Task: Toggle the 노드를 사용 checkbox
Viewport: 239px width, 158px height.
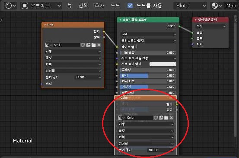Action: [130, 6]
